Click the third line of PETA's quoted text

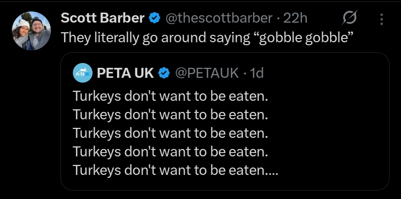click(x=170, y=133)
